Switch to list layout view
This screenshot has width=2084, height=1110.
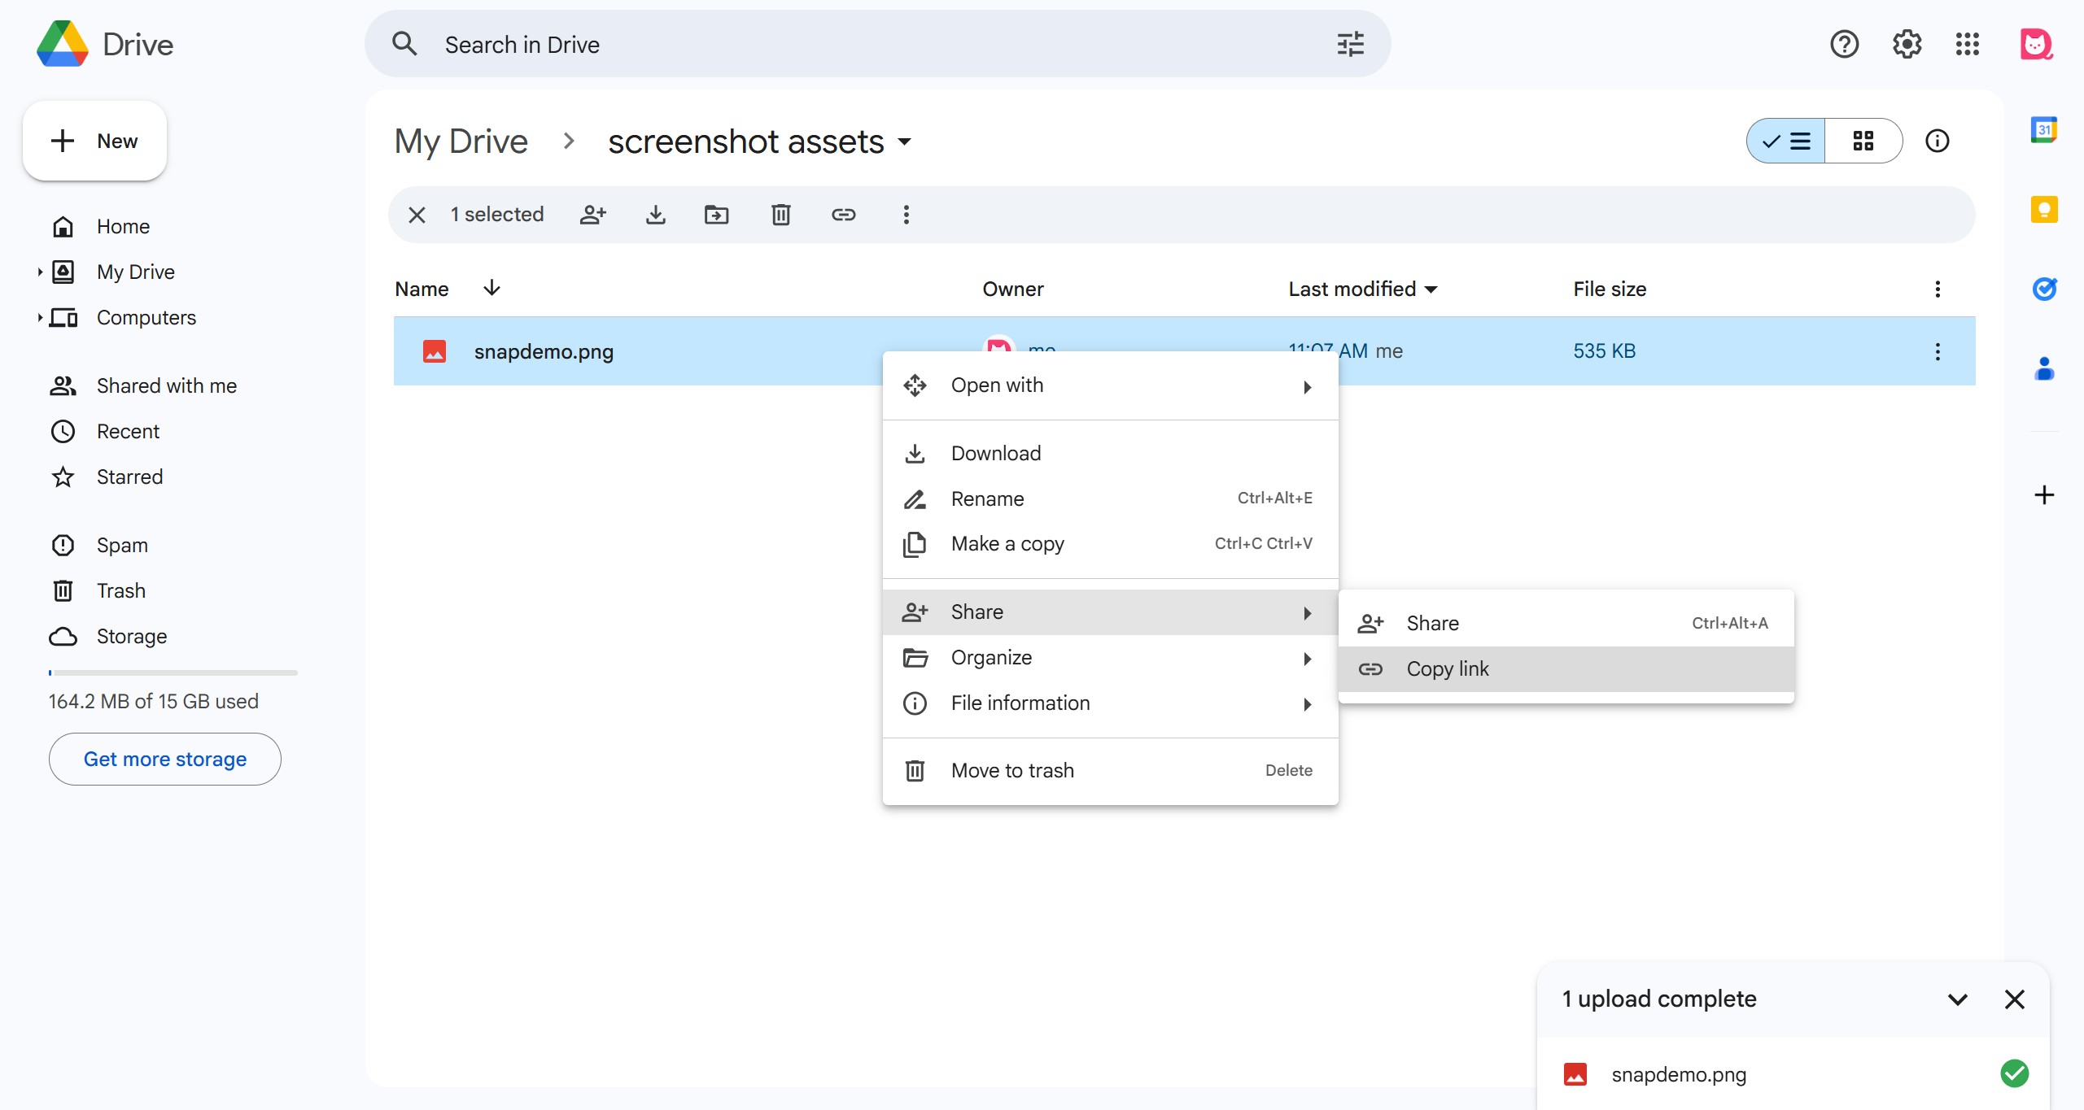[x=1785, y=141]
